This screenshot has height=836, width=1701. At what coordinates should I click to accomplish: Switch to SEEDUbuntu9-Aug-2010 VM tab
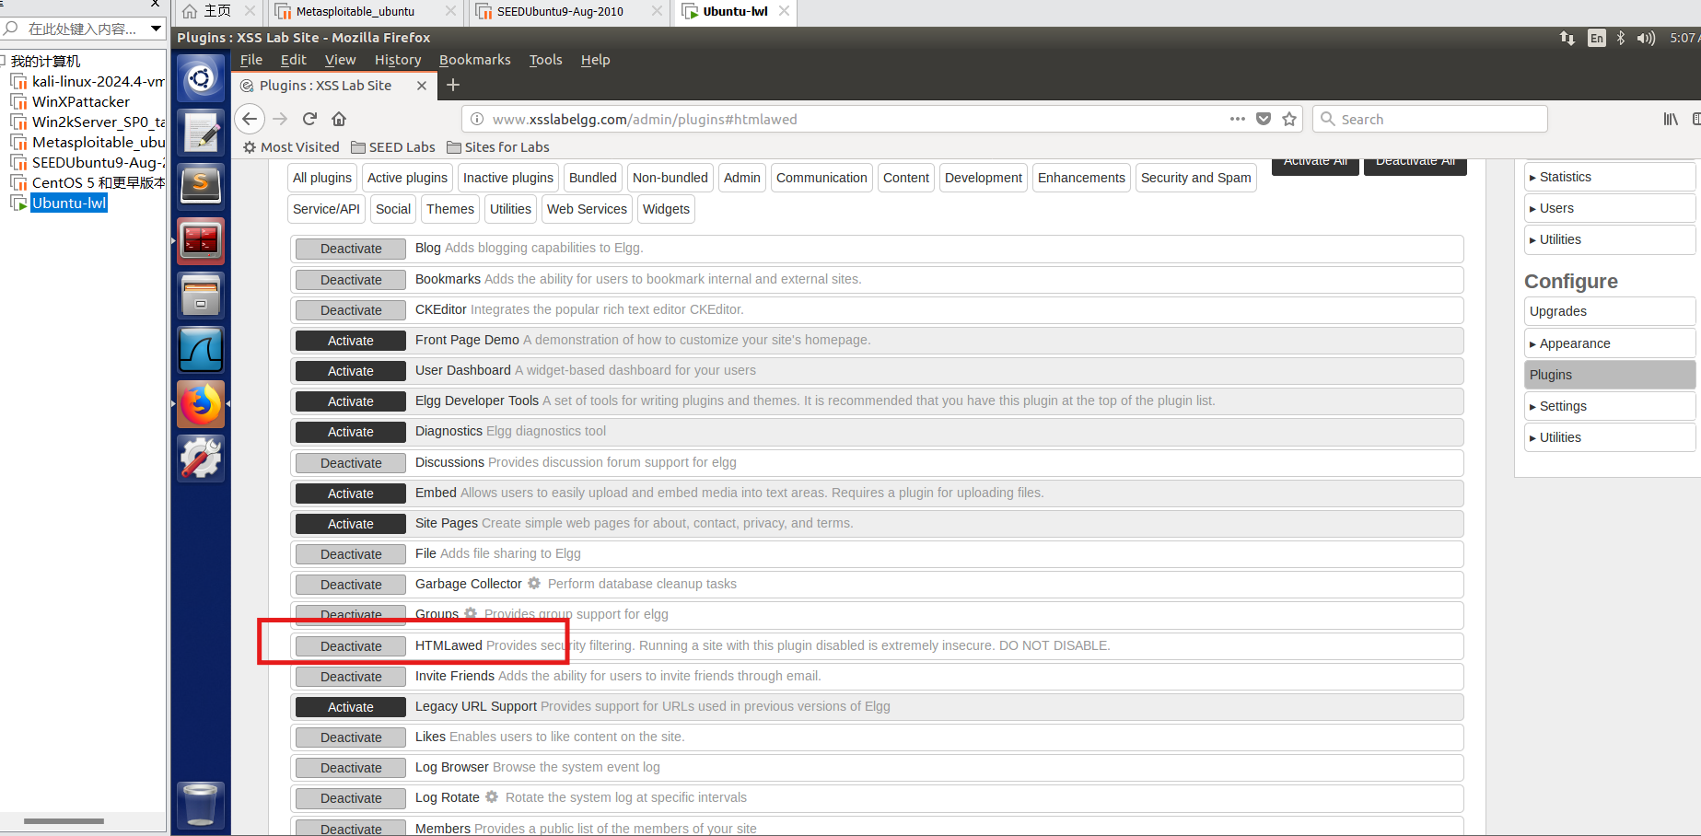pos(568,11)
